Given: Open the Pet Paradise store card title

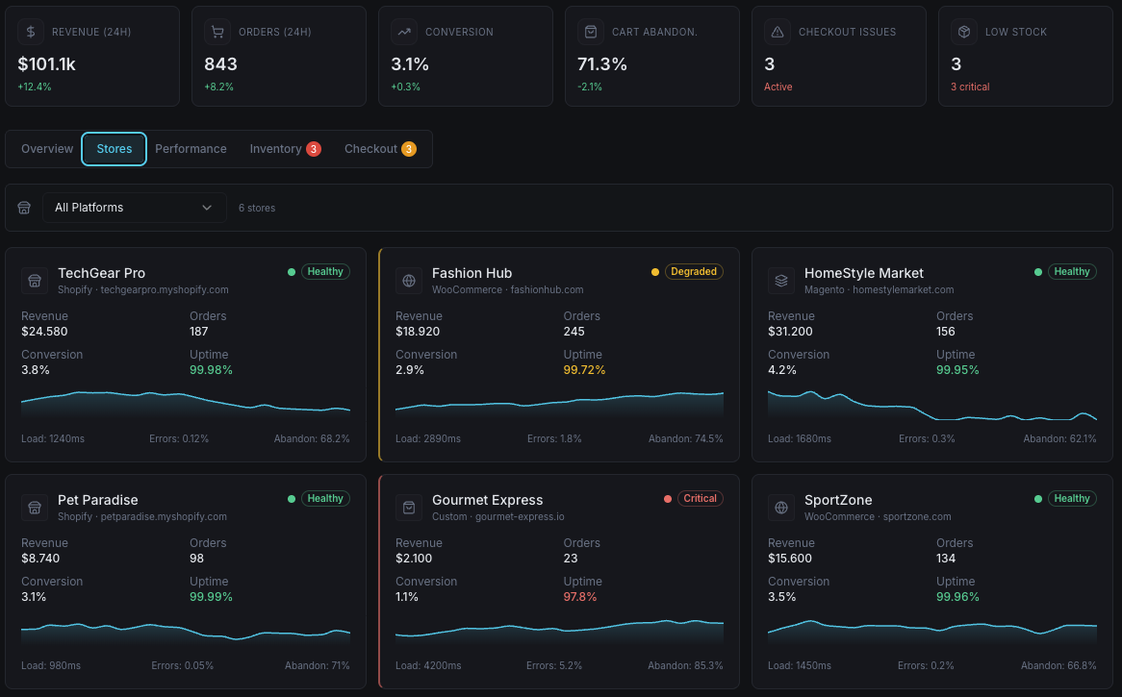Looking at the screenshot, I should (98, 500).
